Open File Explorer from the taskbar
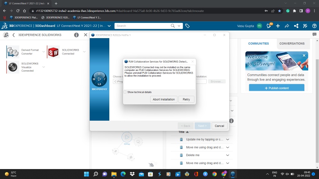Viewport: 319px width, 179px height. [114, 174]
